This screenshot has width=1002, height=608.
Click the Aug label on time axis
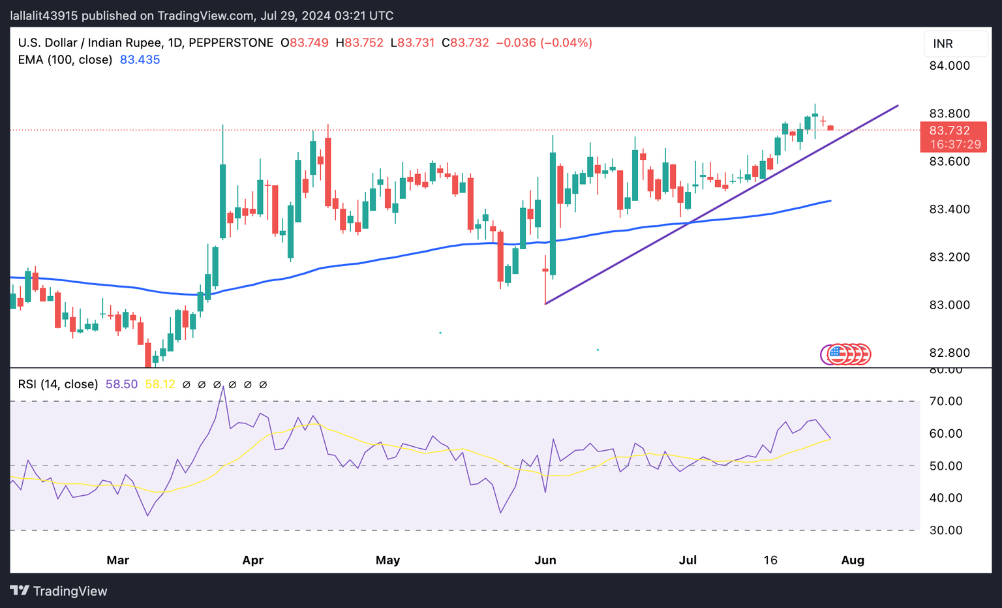[x=853, y=560]
